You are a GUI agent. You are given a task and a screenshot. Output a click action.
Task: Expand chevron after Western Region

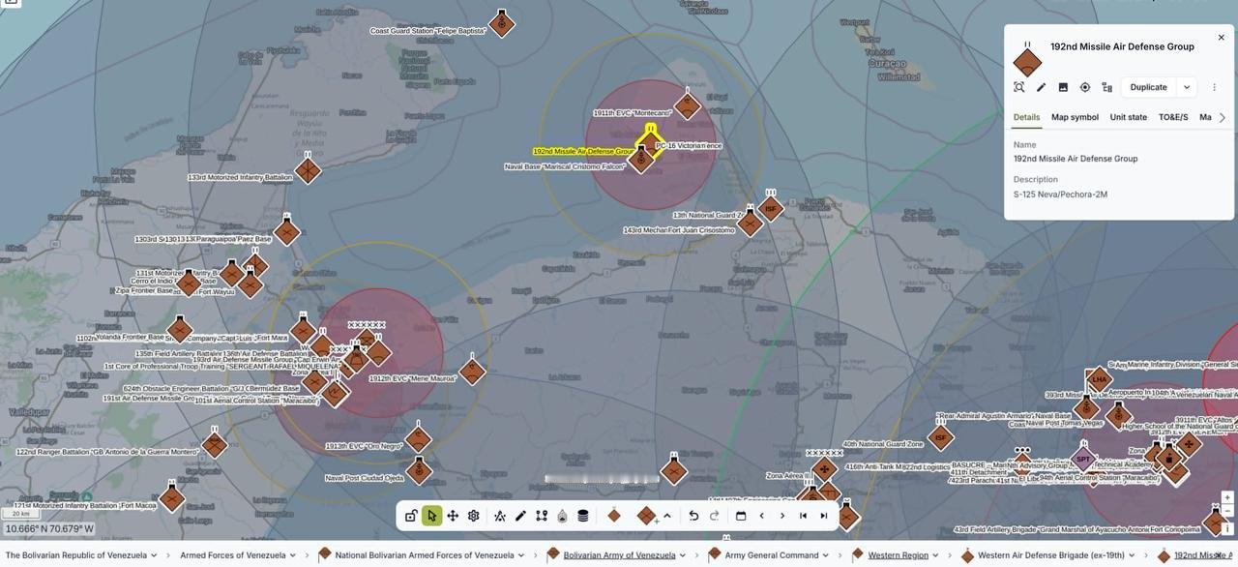(x=935, y=555)
